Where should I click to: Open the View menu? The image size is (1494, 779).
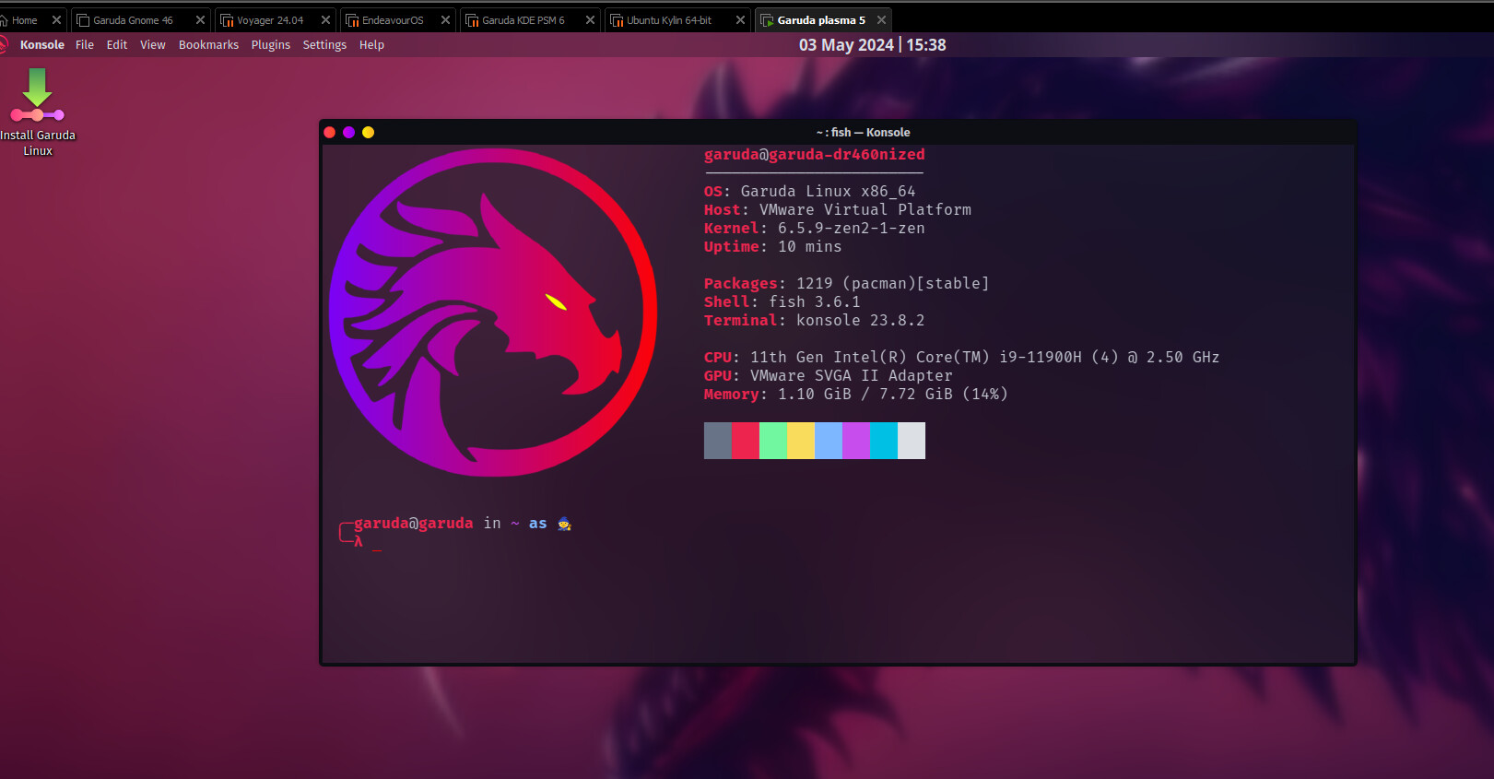pyautogui.click(x=153, y=44)
